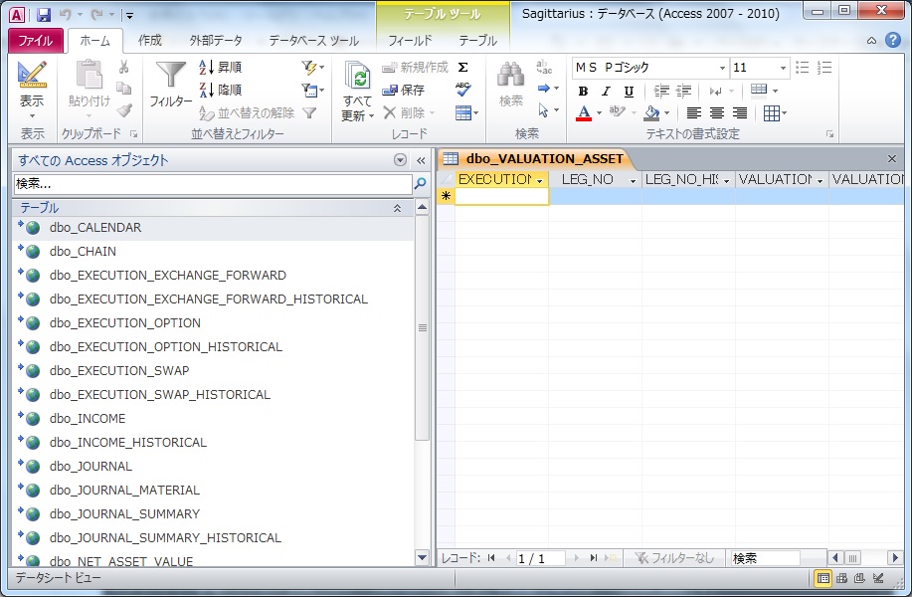This screenshot has width=912, height=597.
Task: Close the dbo_VALUATION_ASSET table tab
Action: (x=892, y=159)
